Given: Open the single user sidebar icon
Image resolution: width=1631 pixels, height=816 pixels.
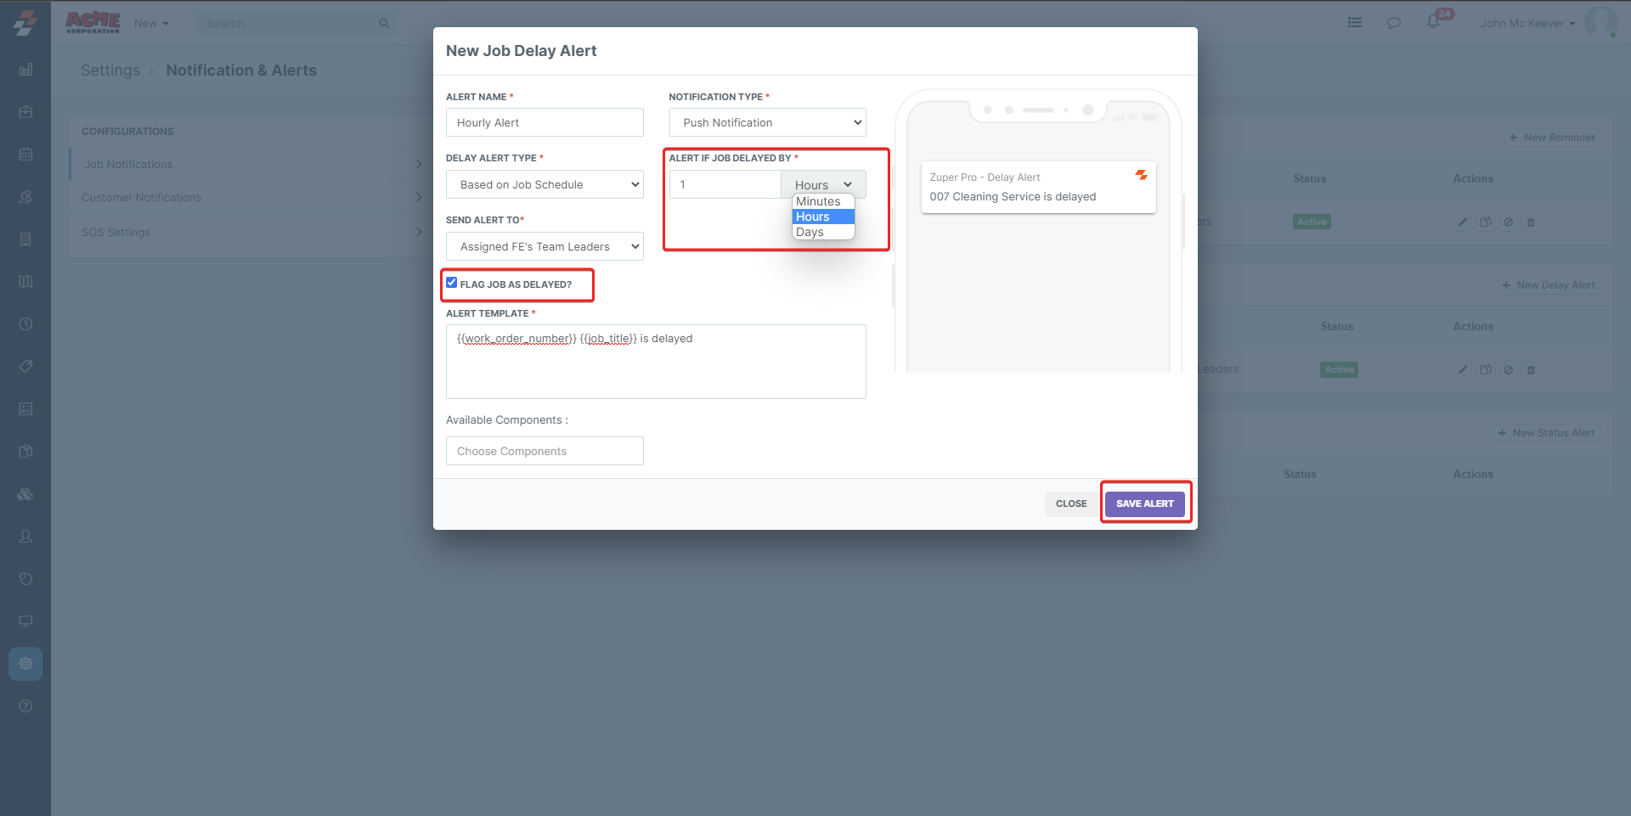Looking at the screenshot, I should (25, 537).
